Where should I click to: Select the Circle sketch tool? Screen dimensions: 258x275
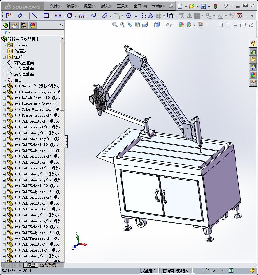[x=70, y=16]
